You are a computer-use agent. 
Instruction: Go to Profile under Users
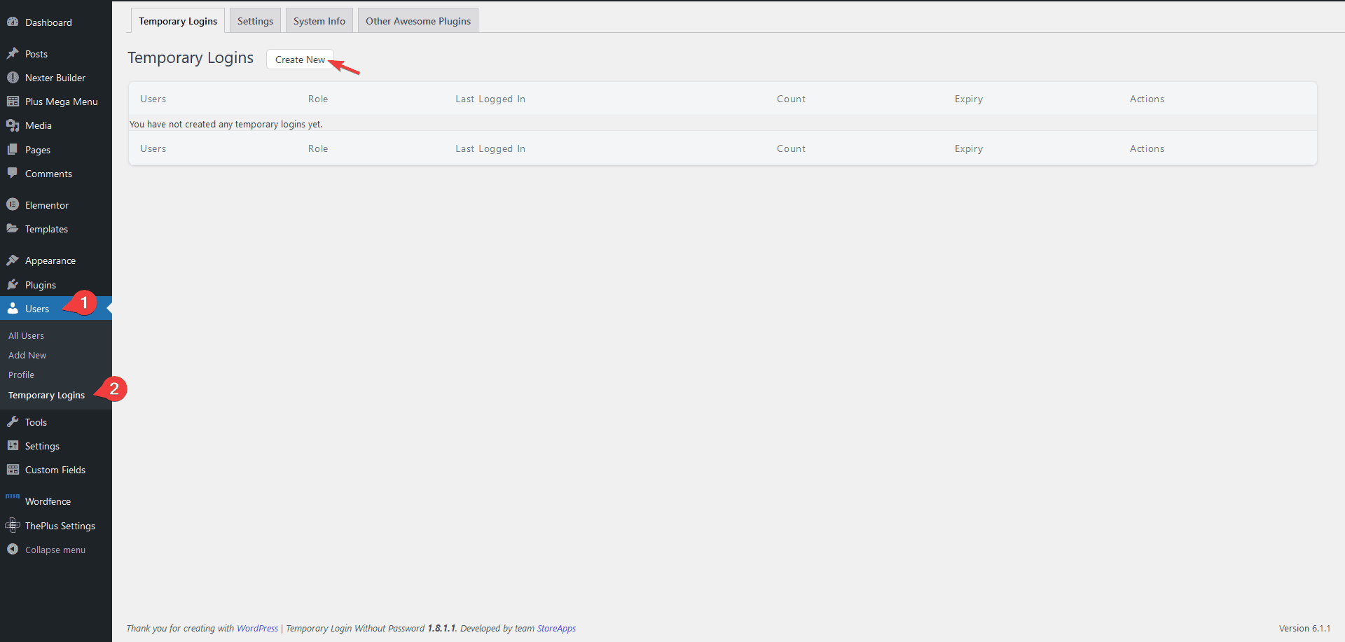[x=21, y=375]
